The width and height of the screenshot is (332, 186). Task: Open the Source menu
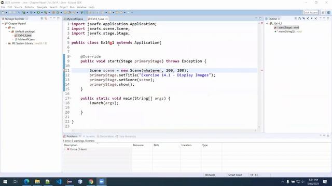18,7
